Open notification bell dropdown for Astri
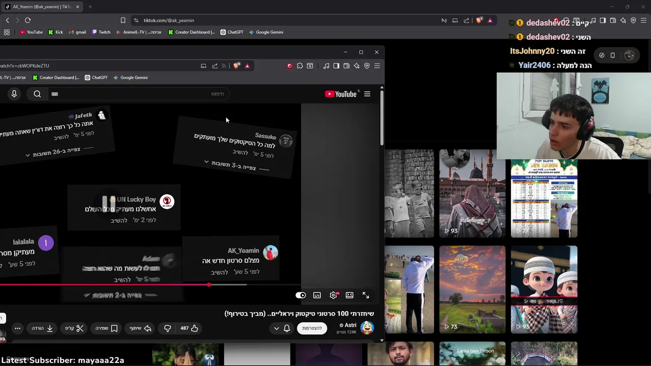Viewport: 651px width, 366px height. pyautogui.click(x=282, y=328)
